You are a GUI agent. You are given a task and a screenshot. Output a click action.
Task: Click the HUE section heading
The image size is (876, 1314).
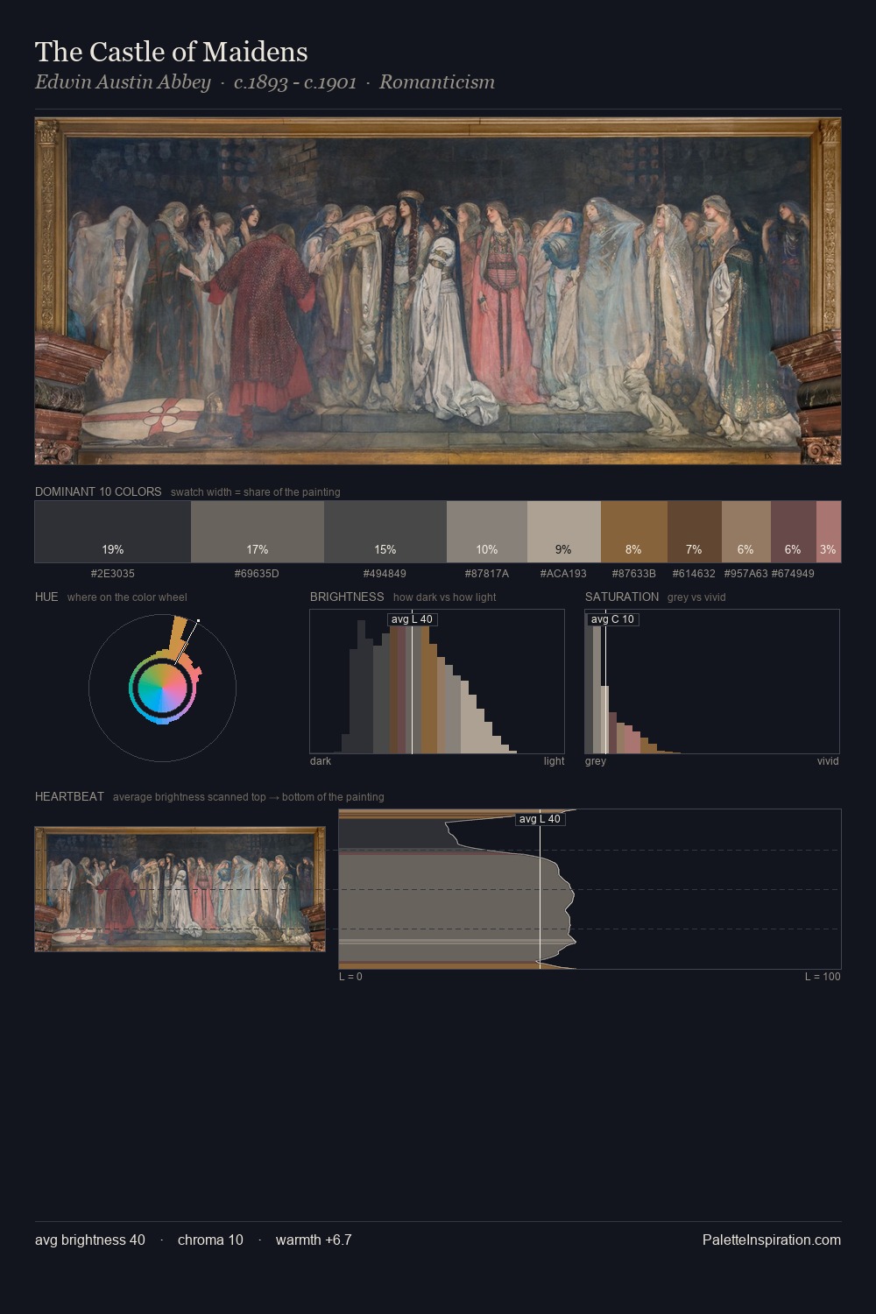[x=46, y=597]
